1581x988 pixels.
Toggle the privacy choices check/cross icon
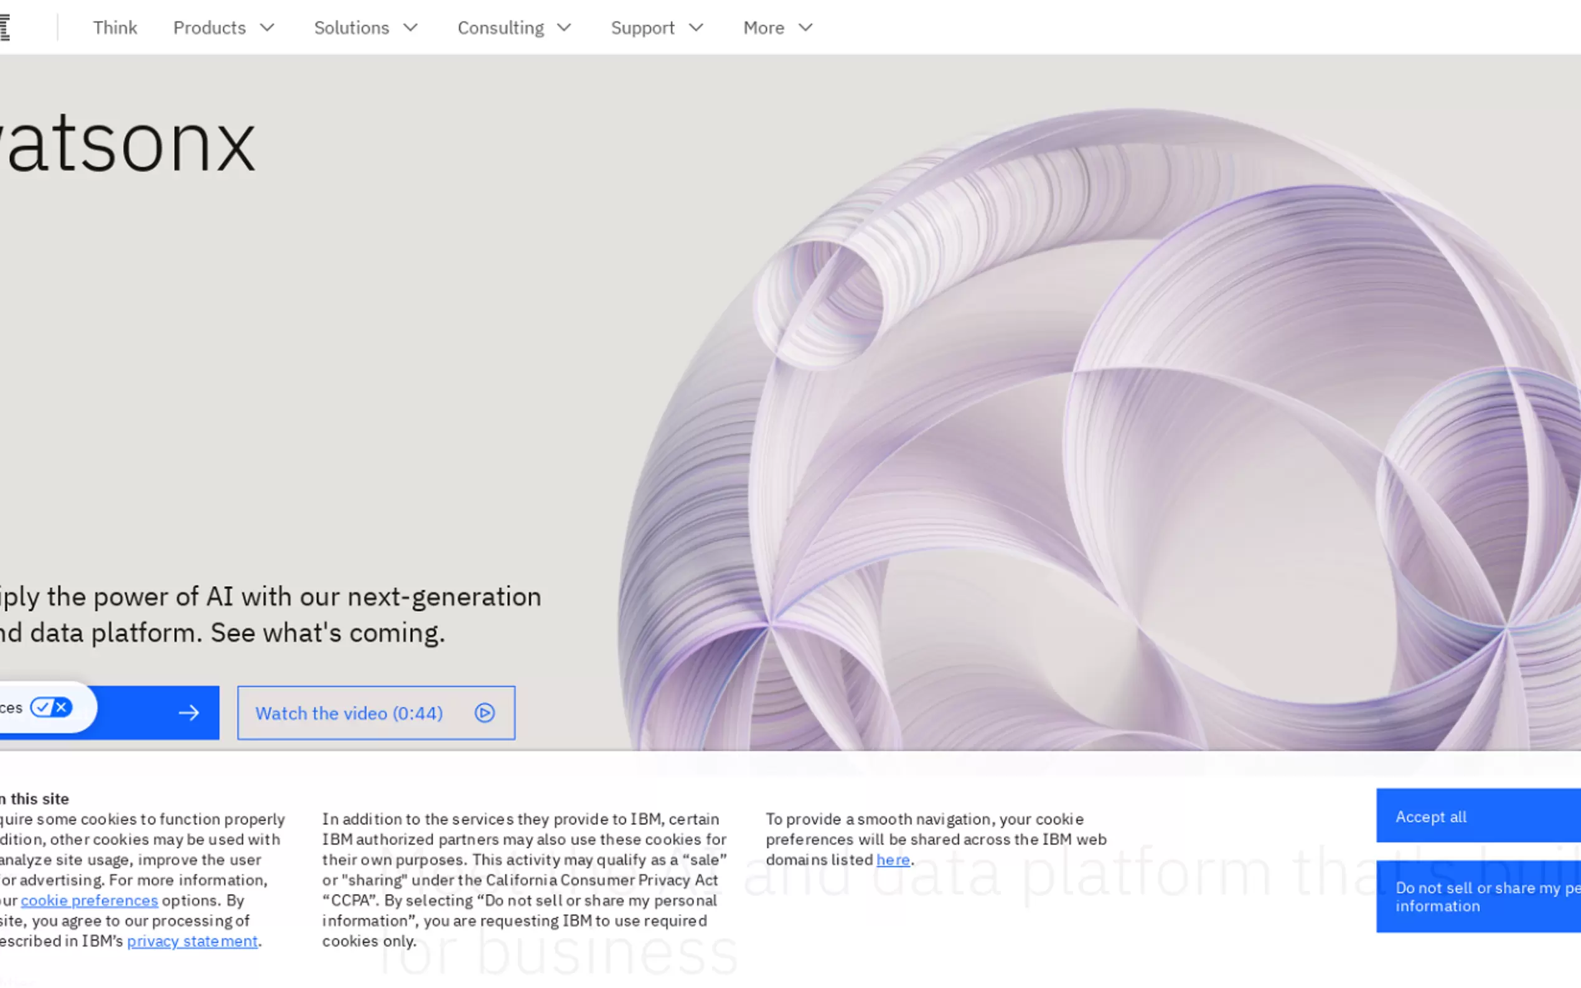point(51,707)
